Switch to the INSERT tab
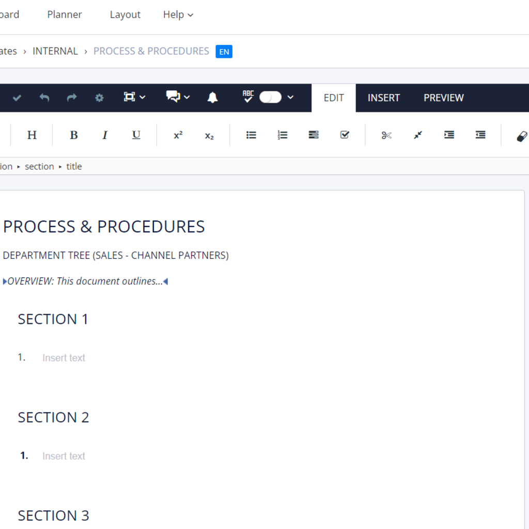 coord(383,98)
